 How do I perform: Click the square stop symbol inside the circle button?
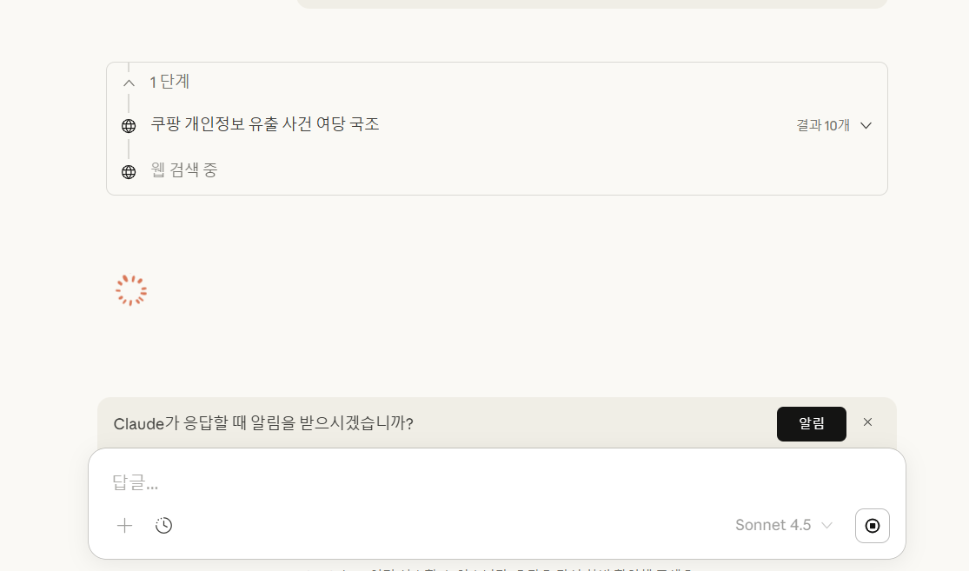point(872,525)
